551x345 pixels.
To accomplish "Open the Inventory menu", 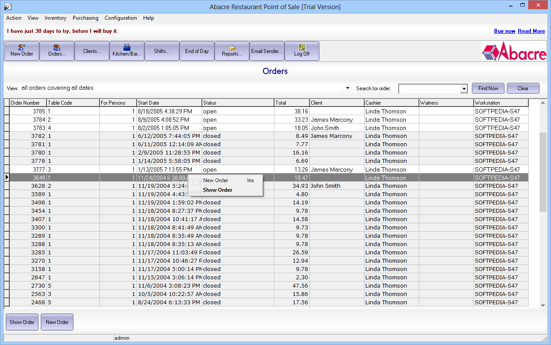I will [x=56, y=18].
